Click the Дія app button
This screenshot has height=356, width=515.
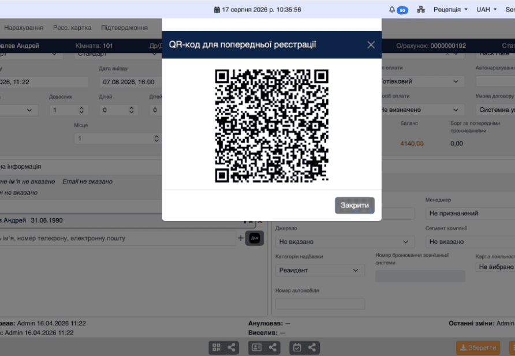[x=255, y=238]
